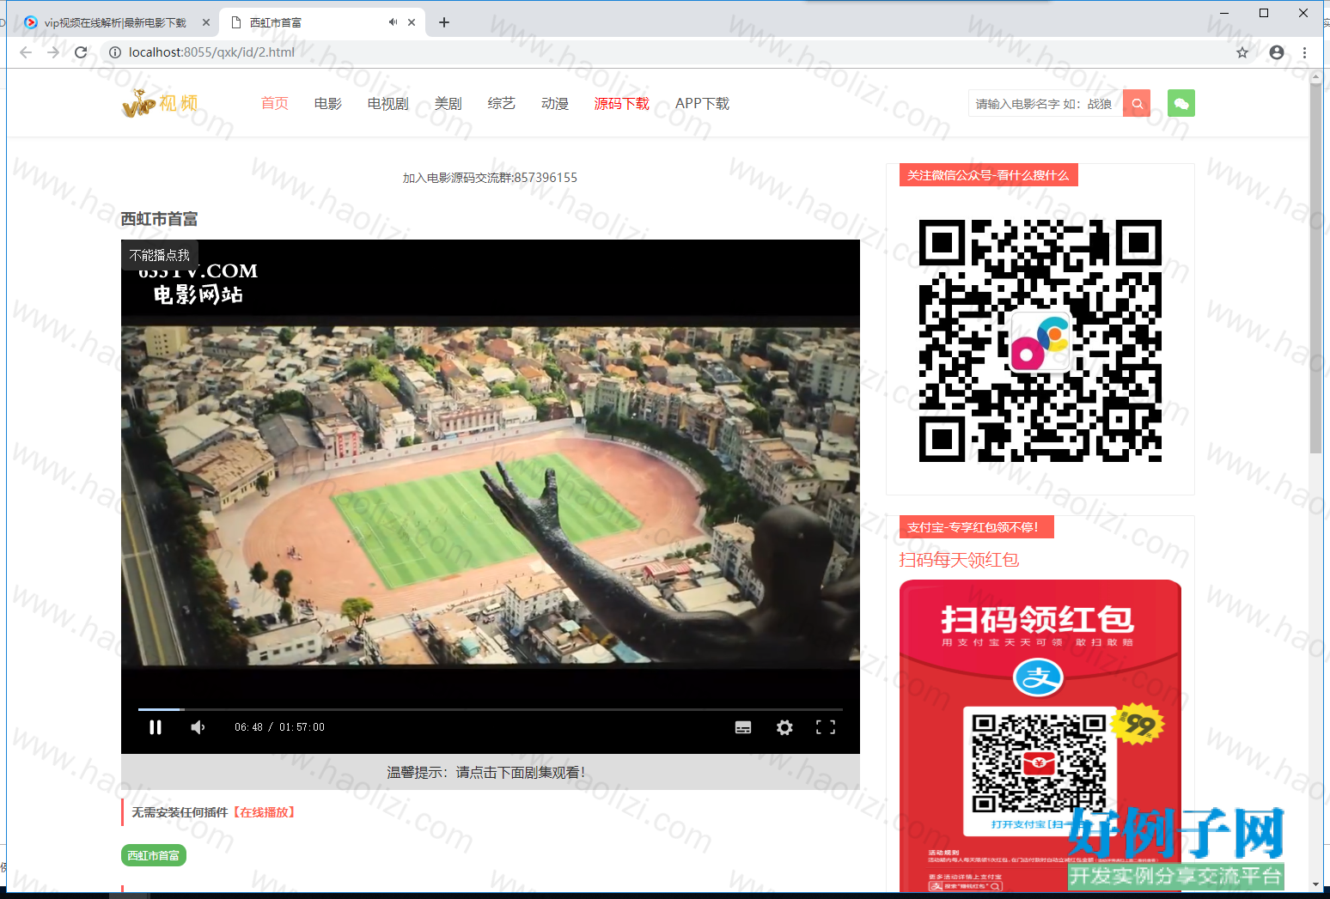The width and height of the screenshot is (1330, 899).
Task: Open the browser profile icon
Action: pyautogui.click(x=1277, y=52)
